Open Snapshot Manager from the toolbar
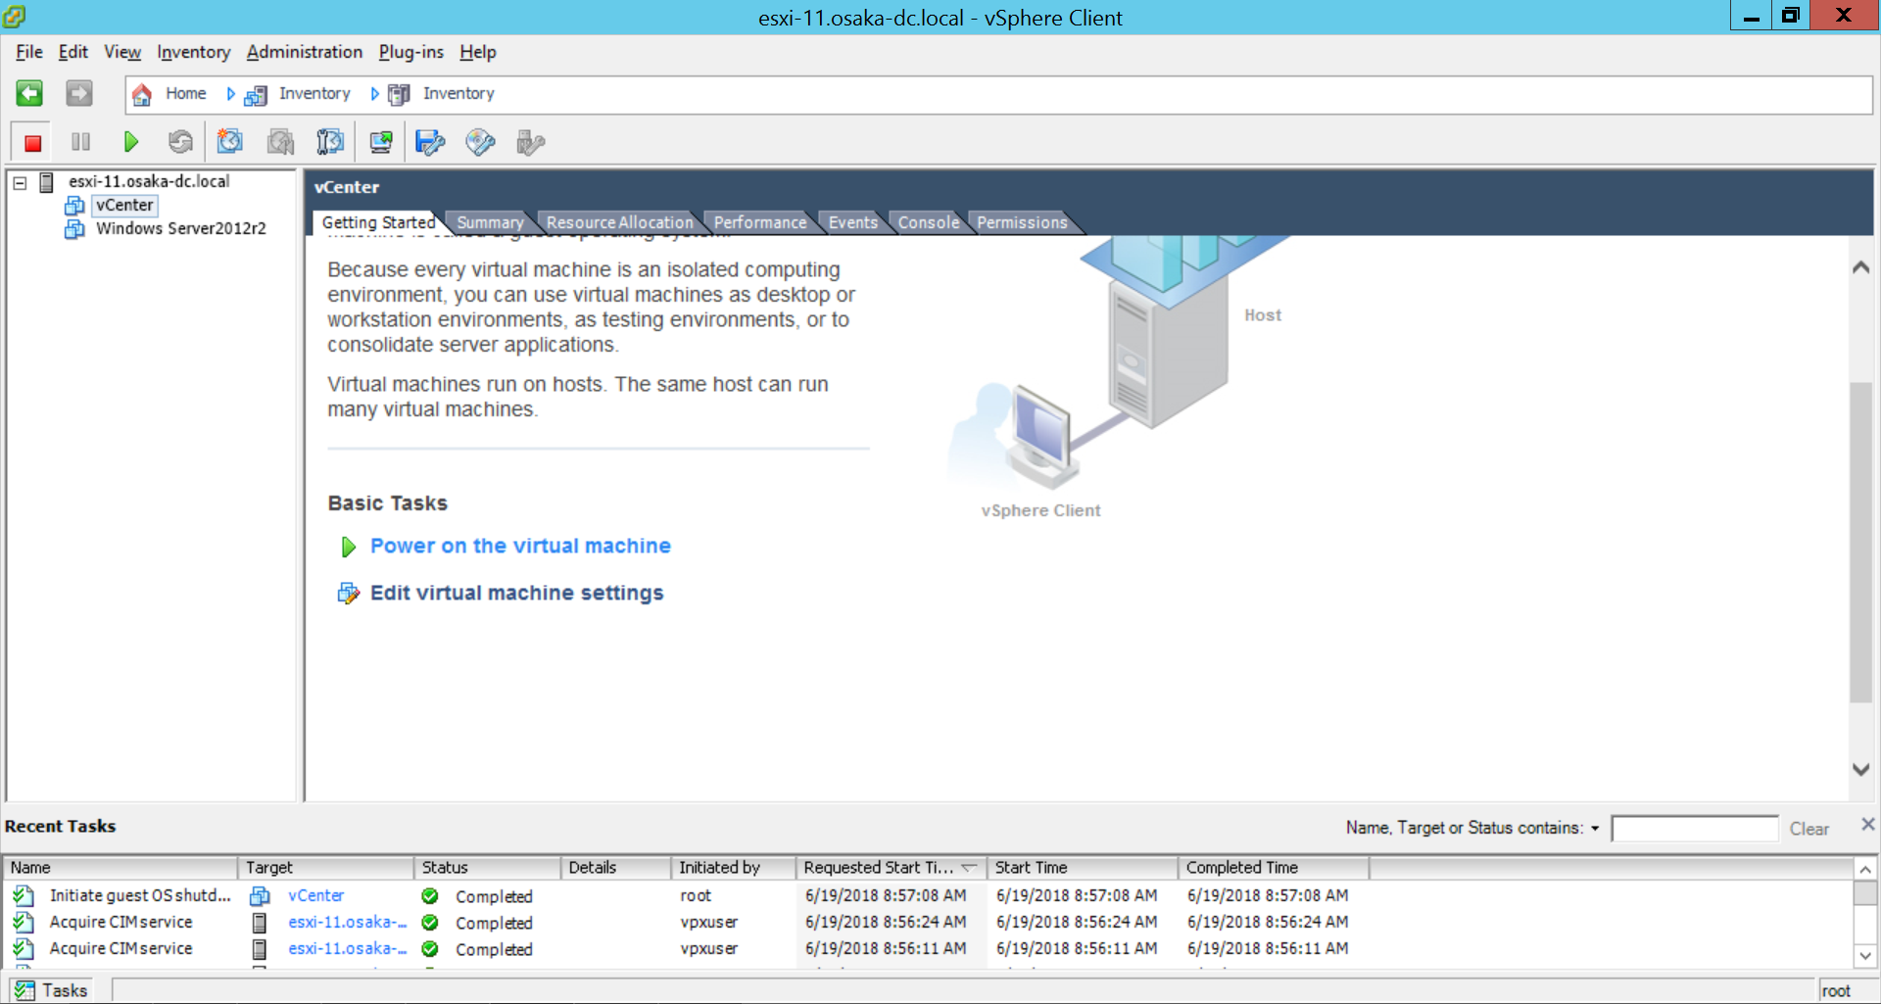Screen dimensions: 1881x1004 pyautogui.click(x=330, y=143)
